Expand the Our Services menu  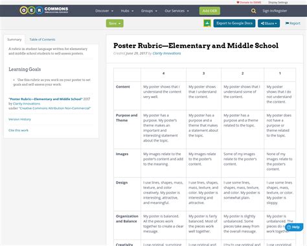click(x=177, y=11)
